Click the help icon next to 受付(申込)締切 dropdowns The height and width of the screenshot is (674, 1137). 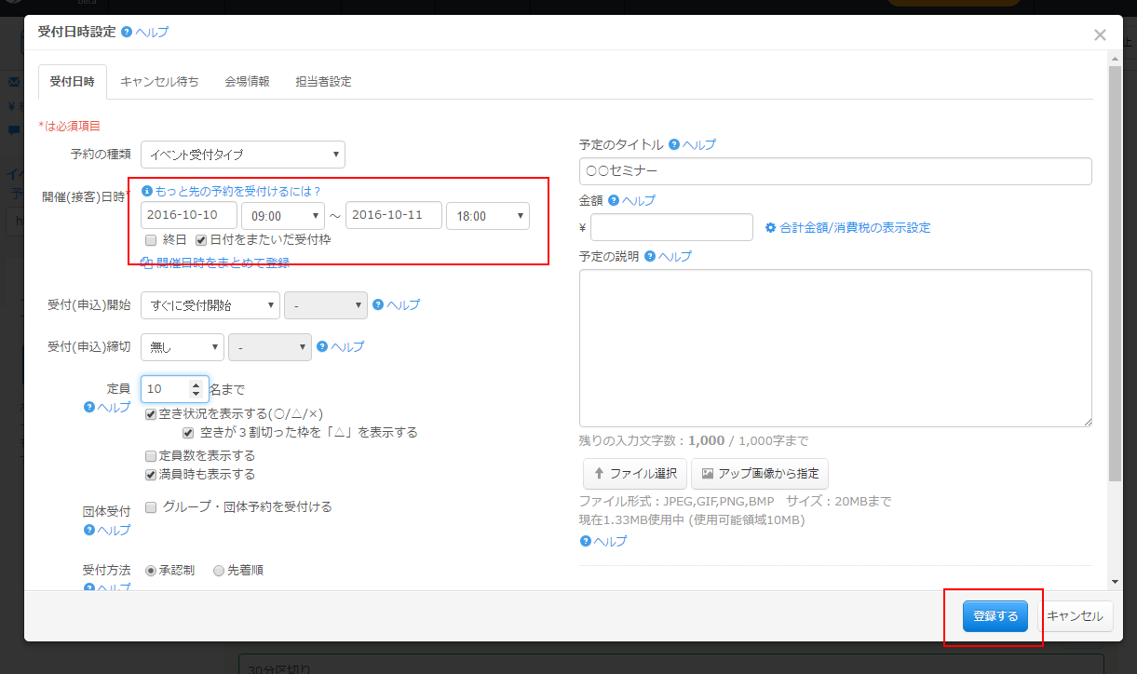322,346
